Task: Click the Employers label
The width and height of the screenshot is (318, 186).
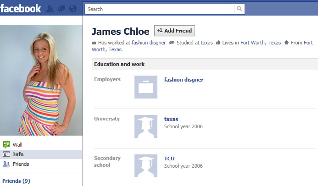Action: pos(107,79)
